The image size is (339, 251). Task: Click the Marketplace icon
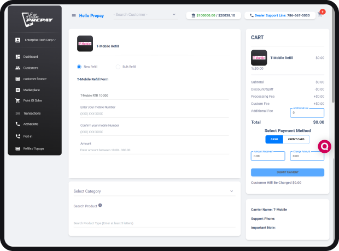17,90
